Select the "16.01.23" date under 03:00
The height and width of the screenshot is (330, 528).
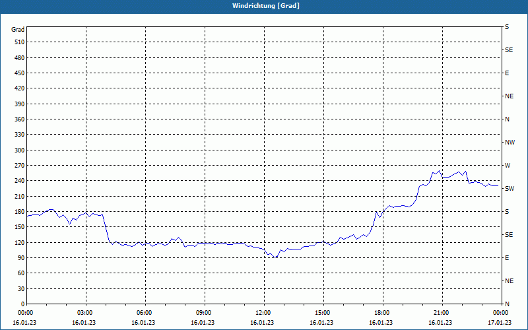point(84,323)
